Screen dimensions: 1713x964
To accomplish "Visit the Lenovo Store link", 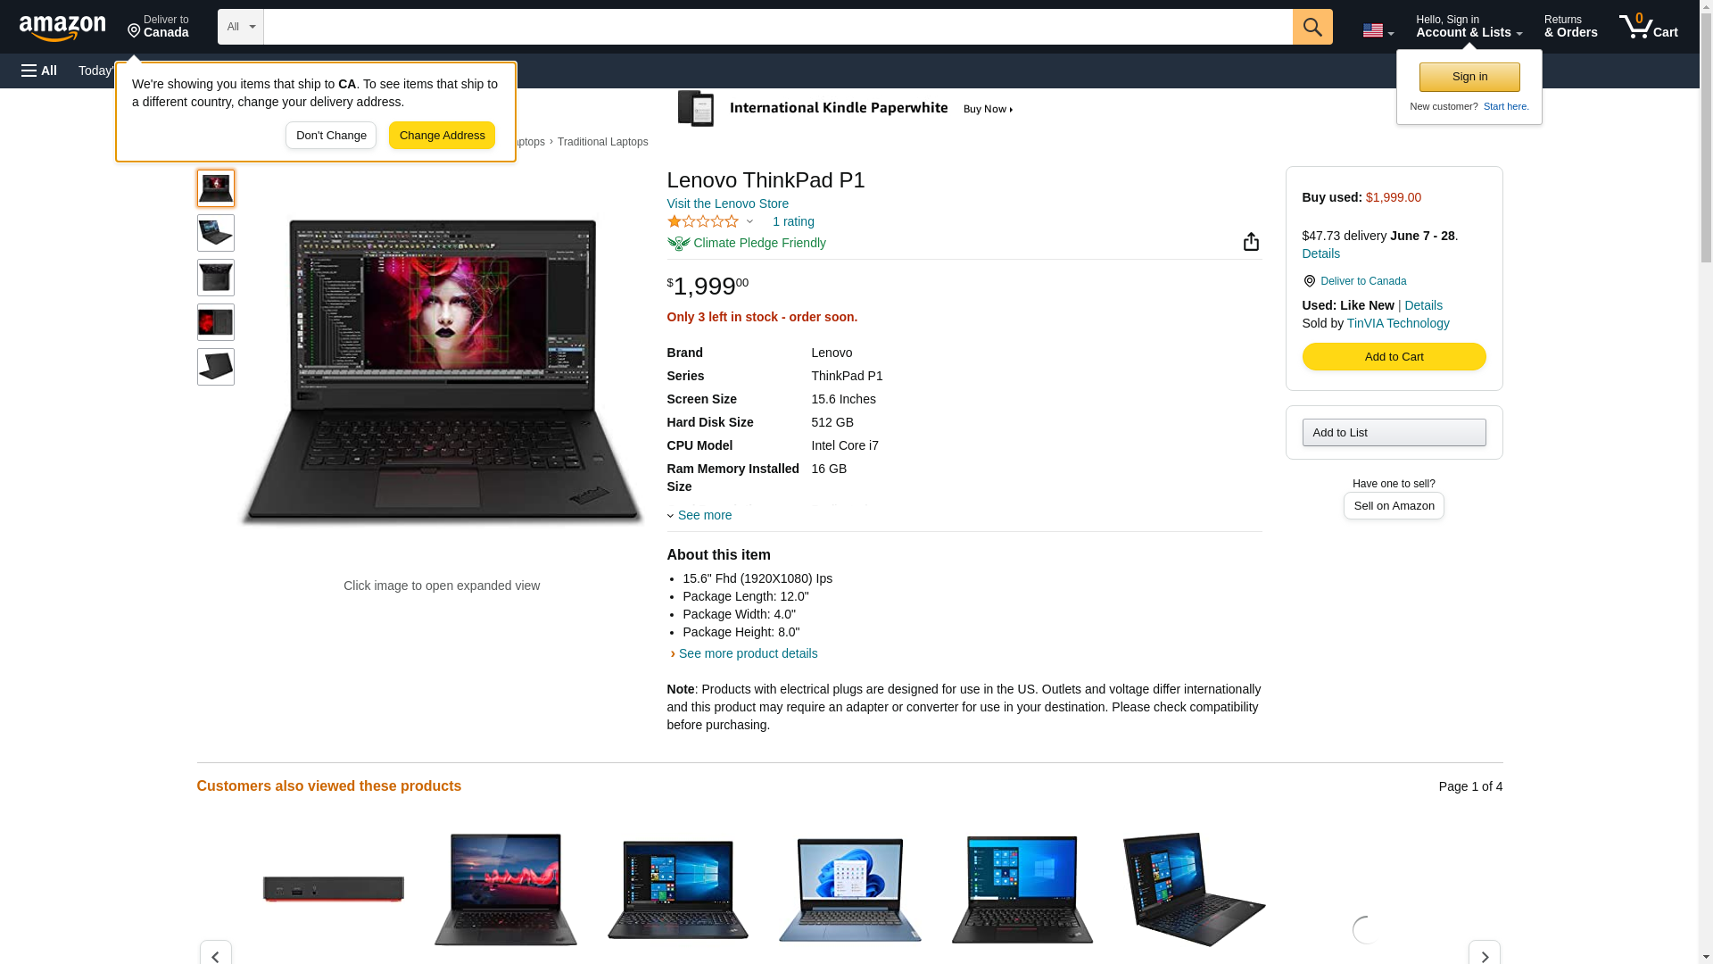I will pos(727,204).
